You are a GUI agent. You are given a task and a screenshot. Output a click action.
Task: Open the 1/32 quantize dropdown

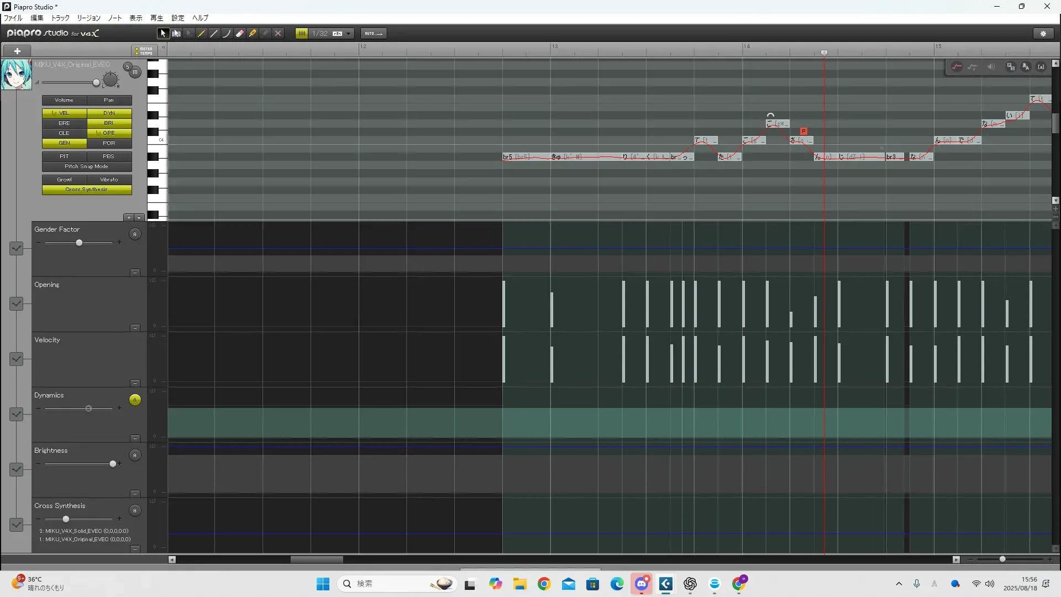pyautogui.click(x=348, y=34)
